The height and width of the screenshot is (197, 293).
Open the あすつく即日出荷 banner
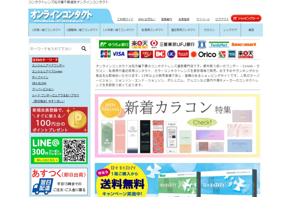pos(59,181)
